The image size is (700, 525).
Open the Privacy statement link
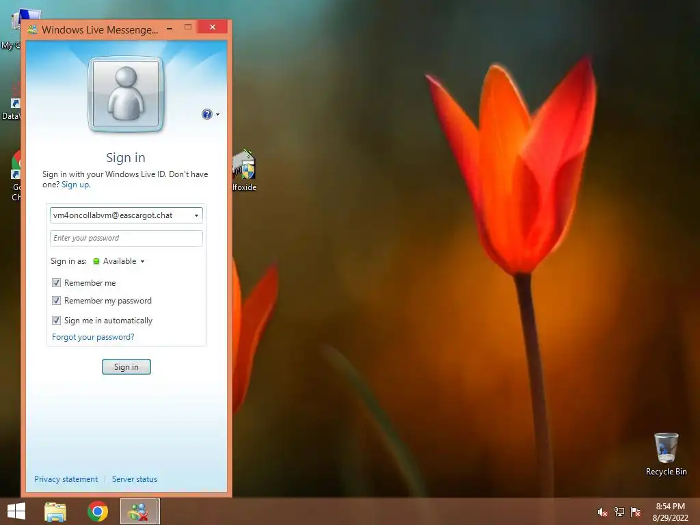66,479
